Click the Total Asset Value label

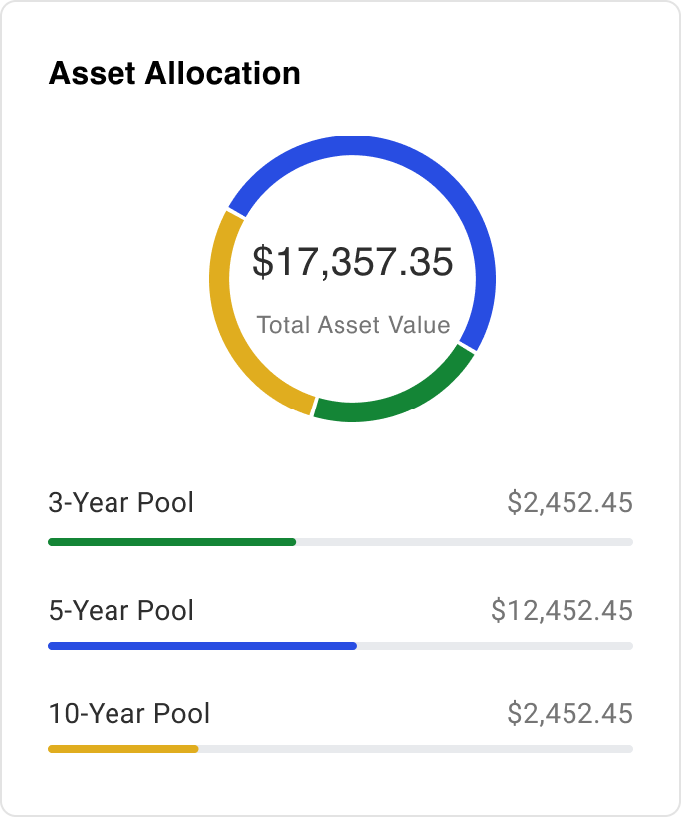352,325
